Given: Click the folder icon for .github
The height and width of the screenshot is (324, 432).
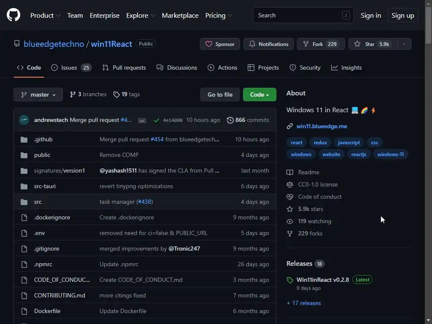Looking at the screenshot, I should [24, 139].
